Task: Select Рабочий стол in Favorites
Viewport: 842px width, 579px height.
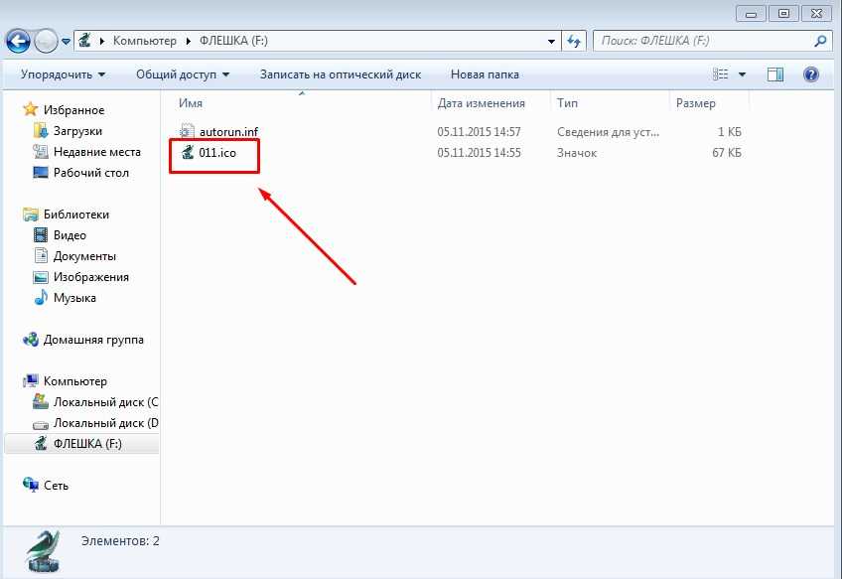Action: [90, 173]
